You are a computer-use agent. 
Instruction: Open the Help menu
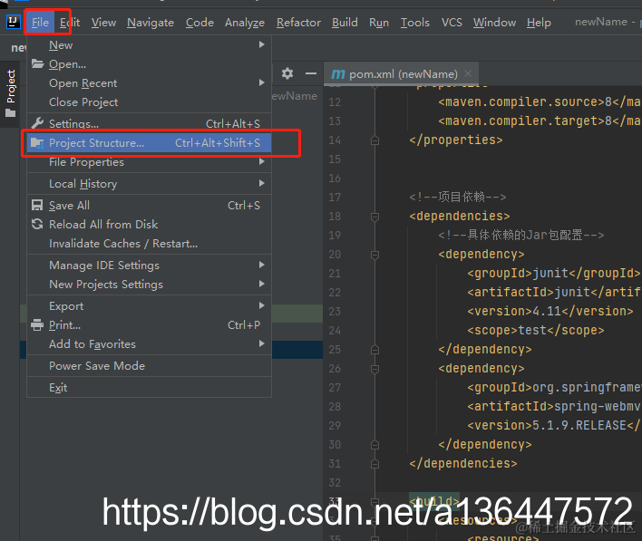(539, 22)
